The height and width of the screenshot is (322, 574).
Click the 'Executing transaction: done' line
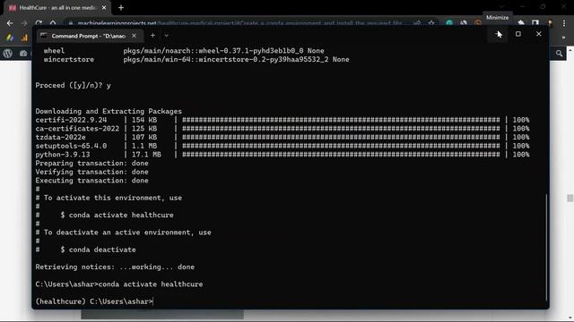coord(91,181)
